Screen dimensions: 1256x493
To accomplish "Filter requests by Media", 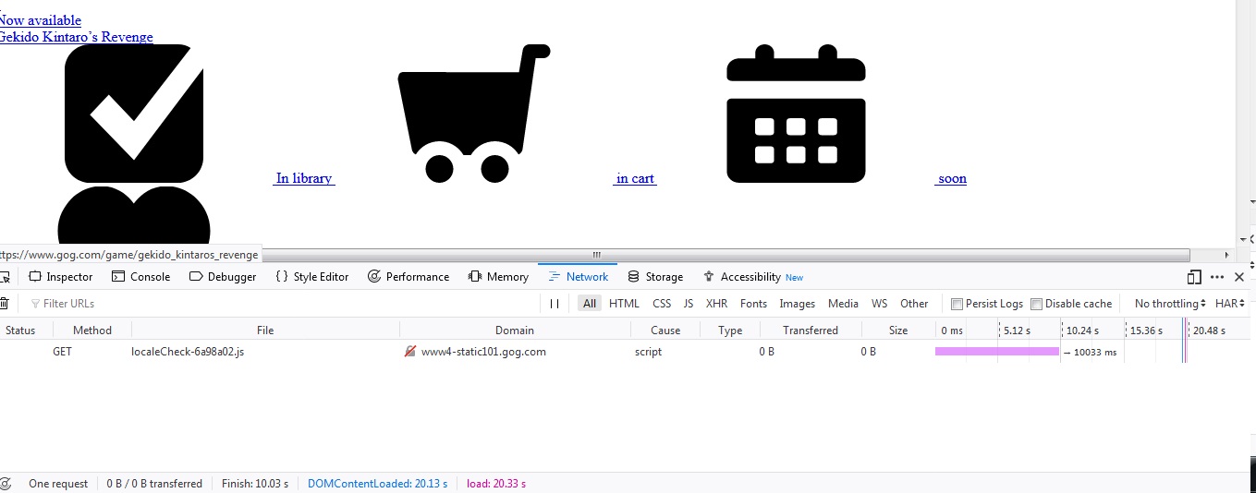I will click(843, 304).
